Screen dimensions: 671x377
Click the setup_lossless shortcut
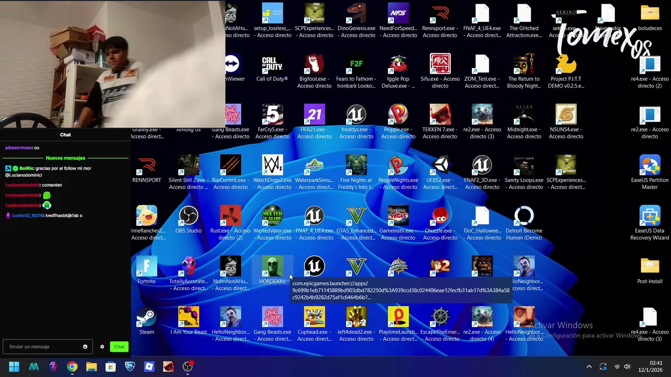click(x=272, y=20)
